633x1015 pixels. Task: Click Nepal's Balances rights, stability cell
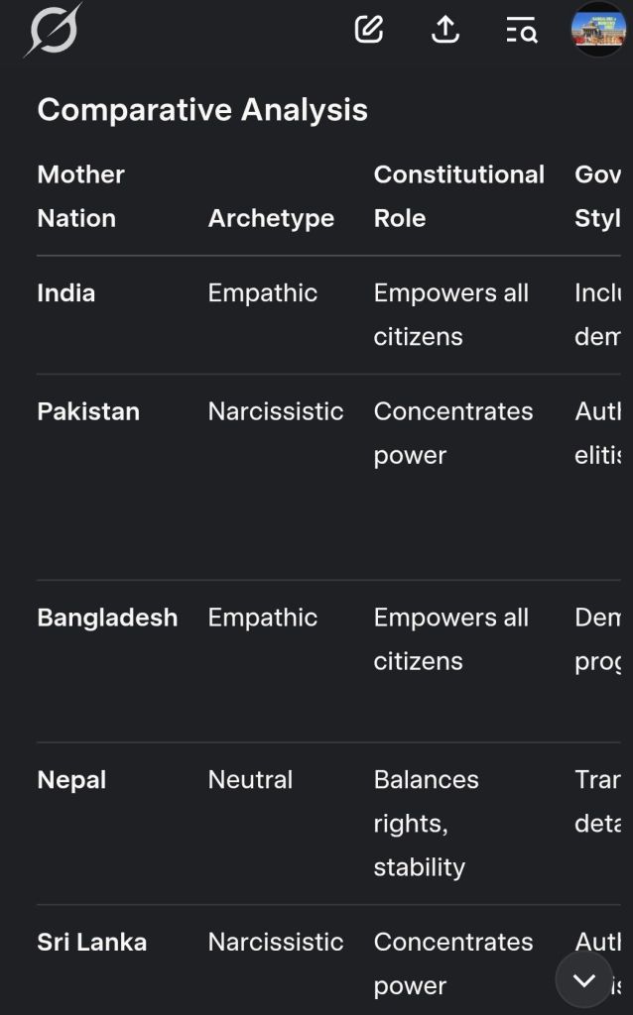[x=426, y=823]
